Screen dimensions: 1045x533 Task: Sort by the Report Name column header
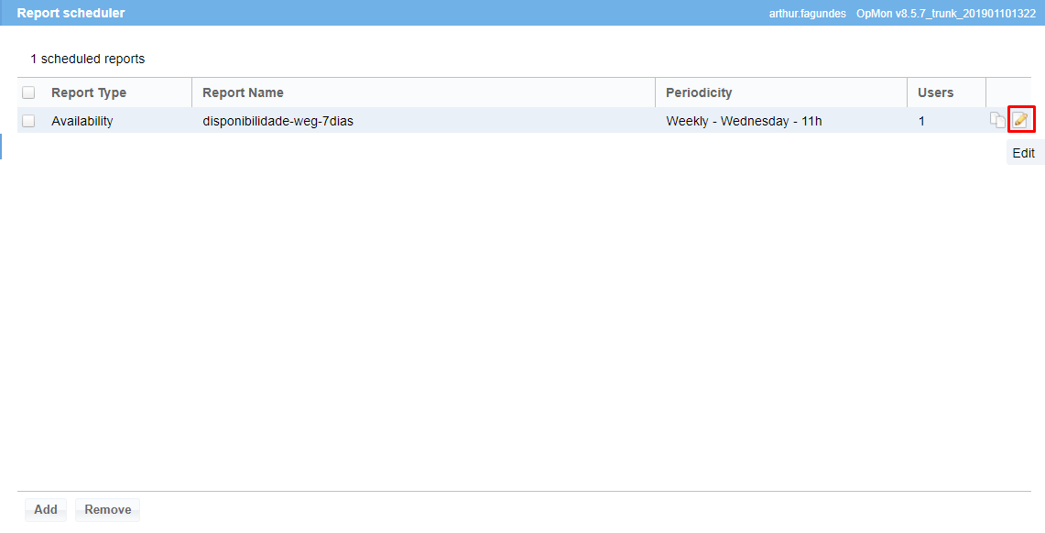click(243, 92)
